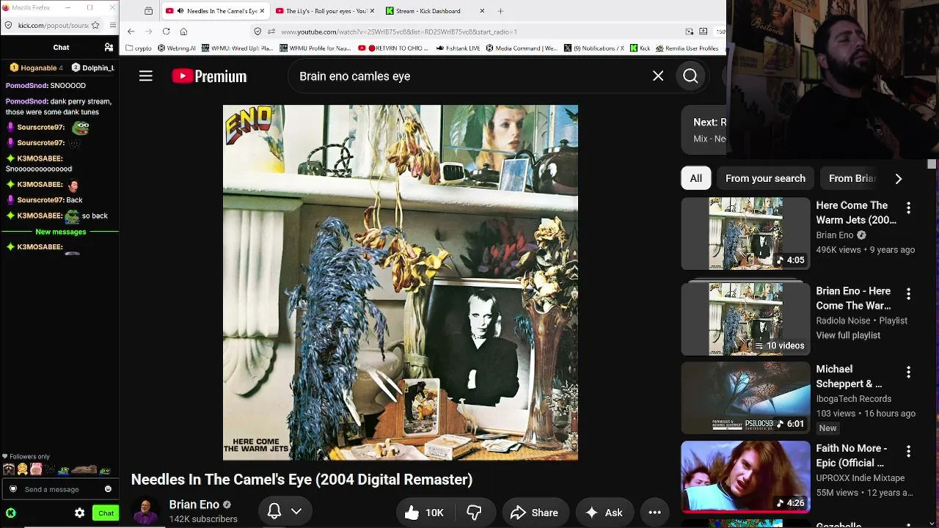The image size is (939, 528).
Task: Share the Needles In The Camel's Eye video
Action: (535, 513)
